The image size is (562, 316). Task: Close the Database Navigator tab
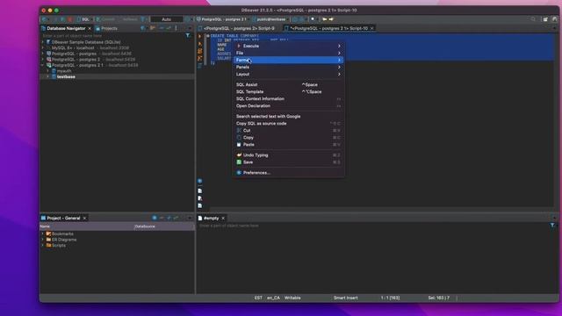click(x=90, y=28)
